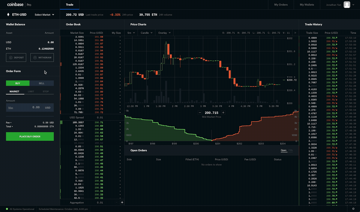This screenshot has width=360, height=212.
Task: Click the Max amount link
Action: pos(11,107)
